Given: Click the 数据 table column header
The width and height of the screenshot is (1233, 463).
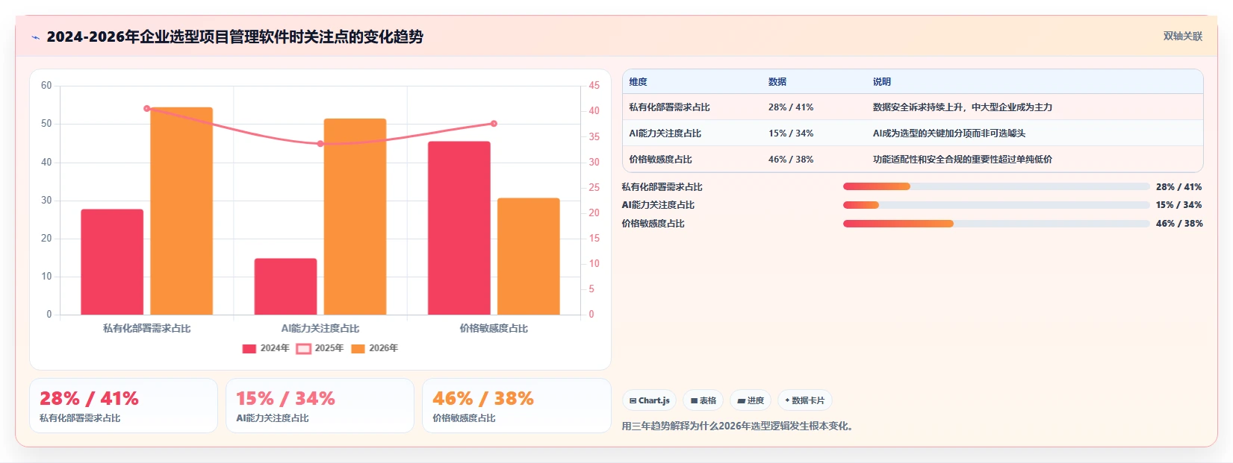Looking at the screenshot, I should pos(777,82).
